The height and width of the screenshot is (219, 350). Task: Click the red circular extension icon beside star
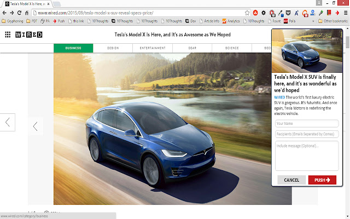click(x=255, y=13)
